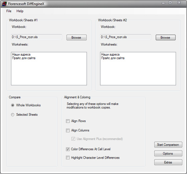Select 'Прайс для сайта' sheet in Workbook #2 list
Image resolution: width=187 pixels, height=174 pixels.
[x=113, y=58]
